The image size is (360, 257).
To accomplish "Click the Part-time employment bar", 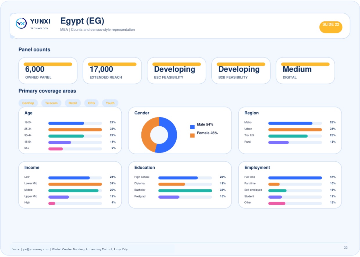I will click(295, 184).
